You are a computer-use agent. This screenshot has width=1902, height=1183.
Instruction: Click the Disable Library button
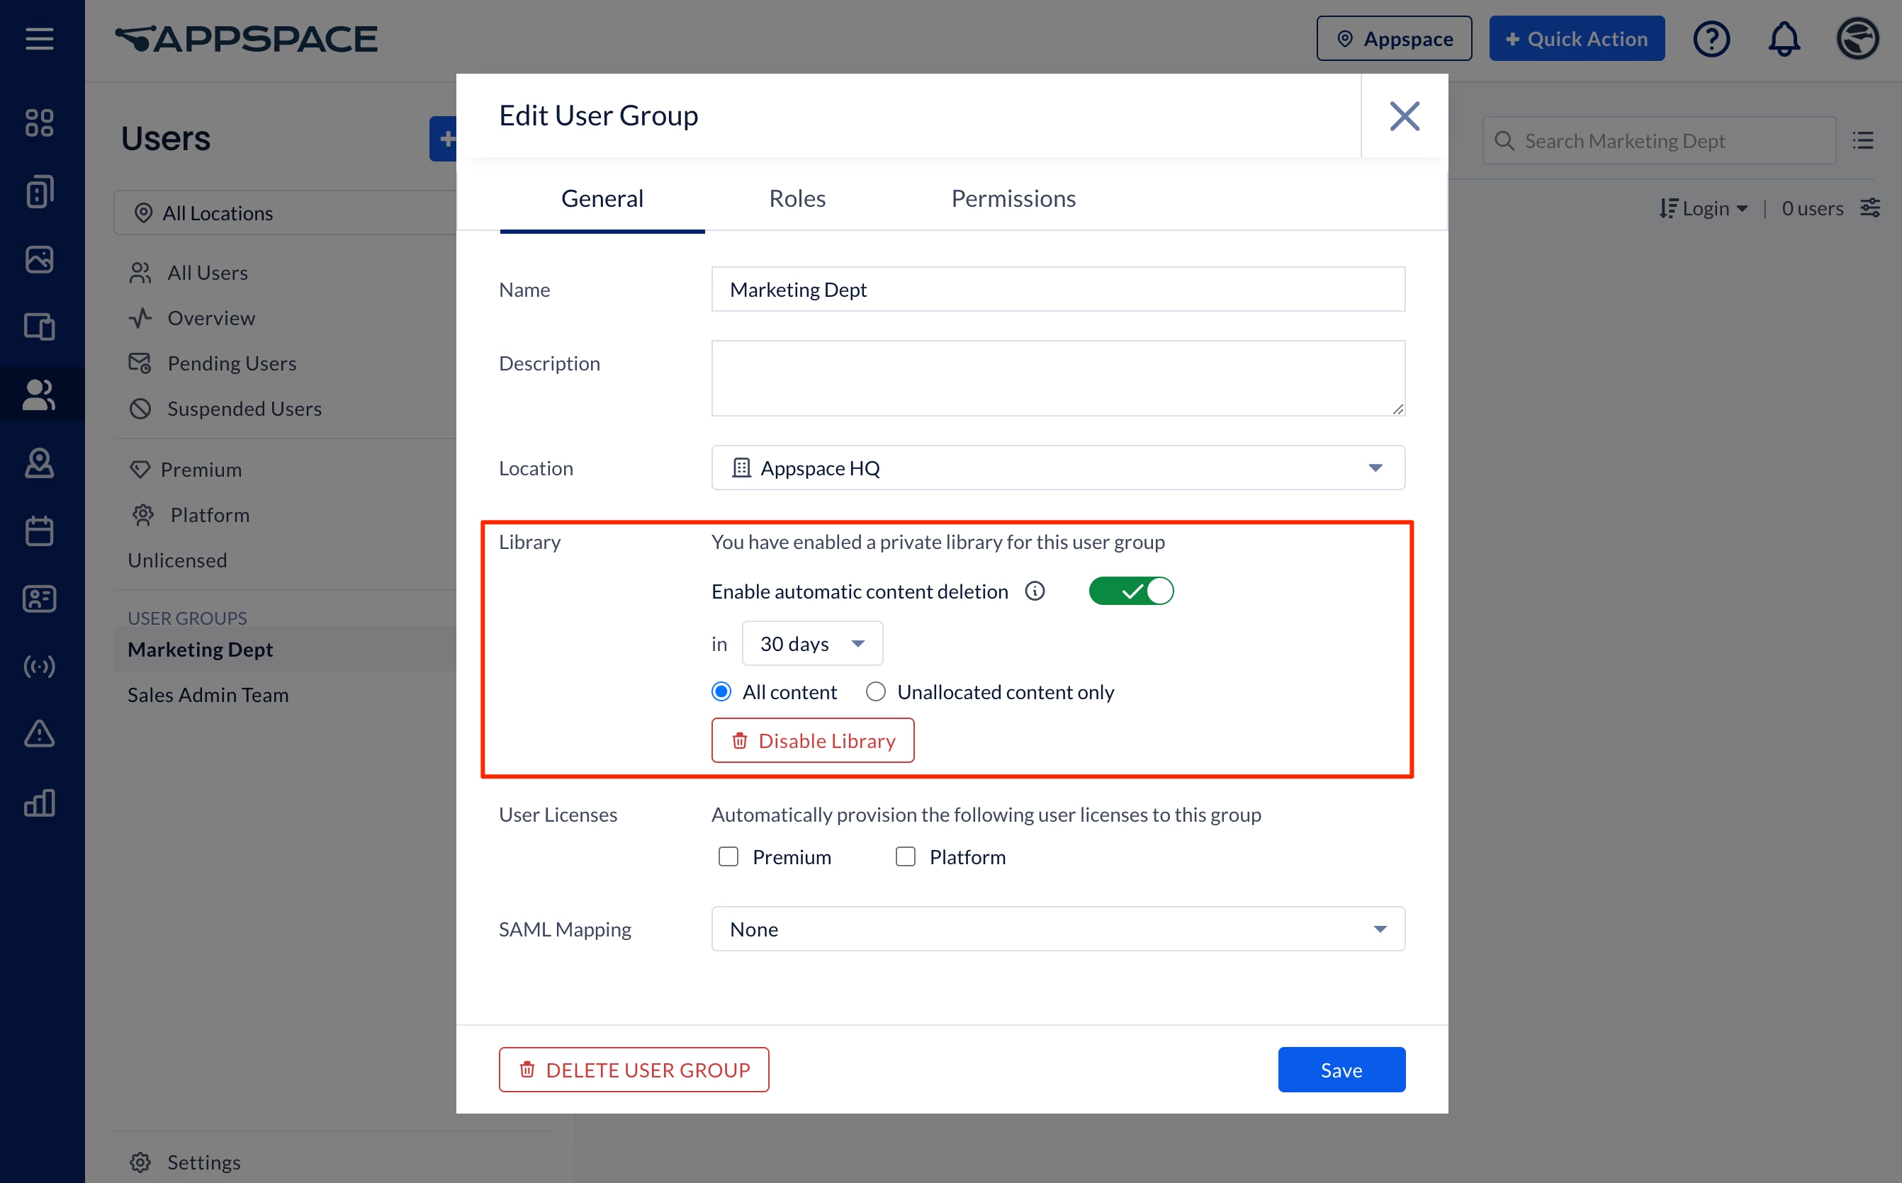(x=812, y=741)
